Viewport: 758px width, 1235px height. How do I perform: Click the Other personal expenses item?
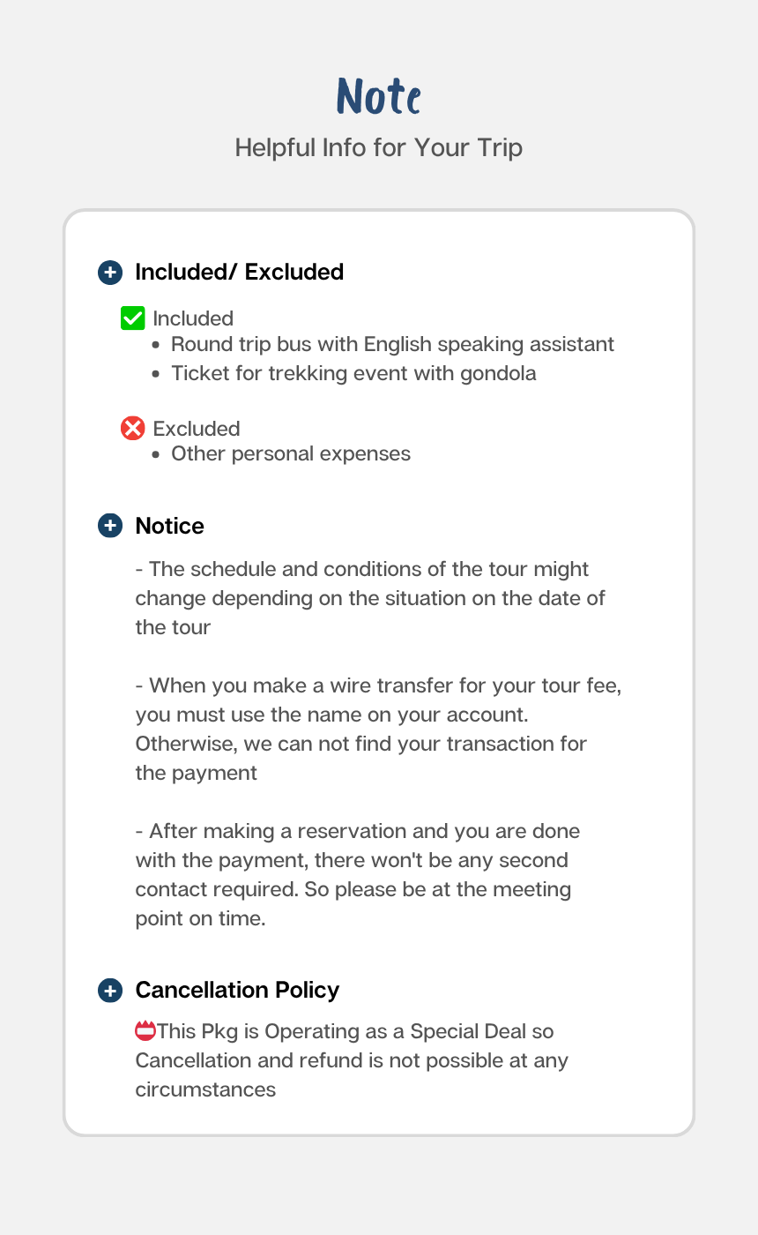click(291, 454)
